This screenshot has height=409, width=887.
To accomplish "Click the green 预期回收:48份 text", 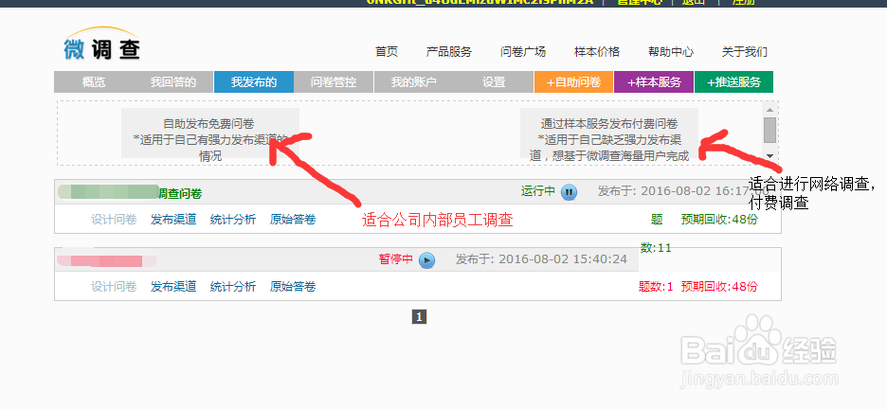I will coord(719,220).
